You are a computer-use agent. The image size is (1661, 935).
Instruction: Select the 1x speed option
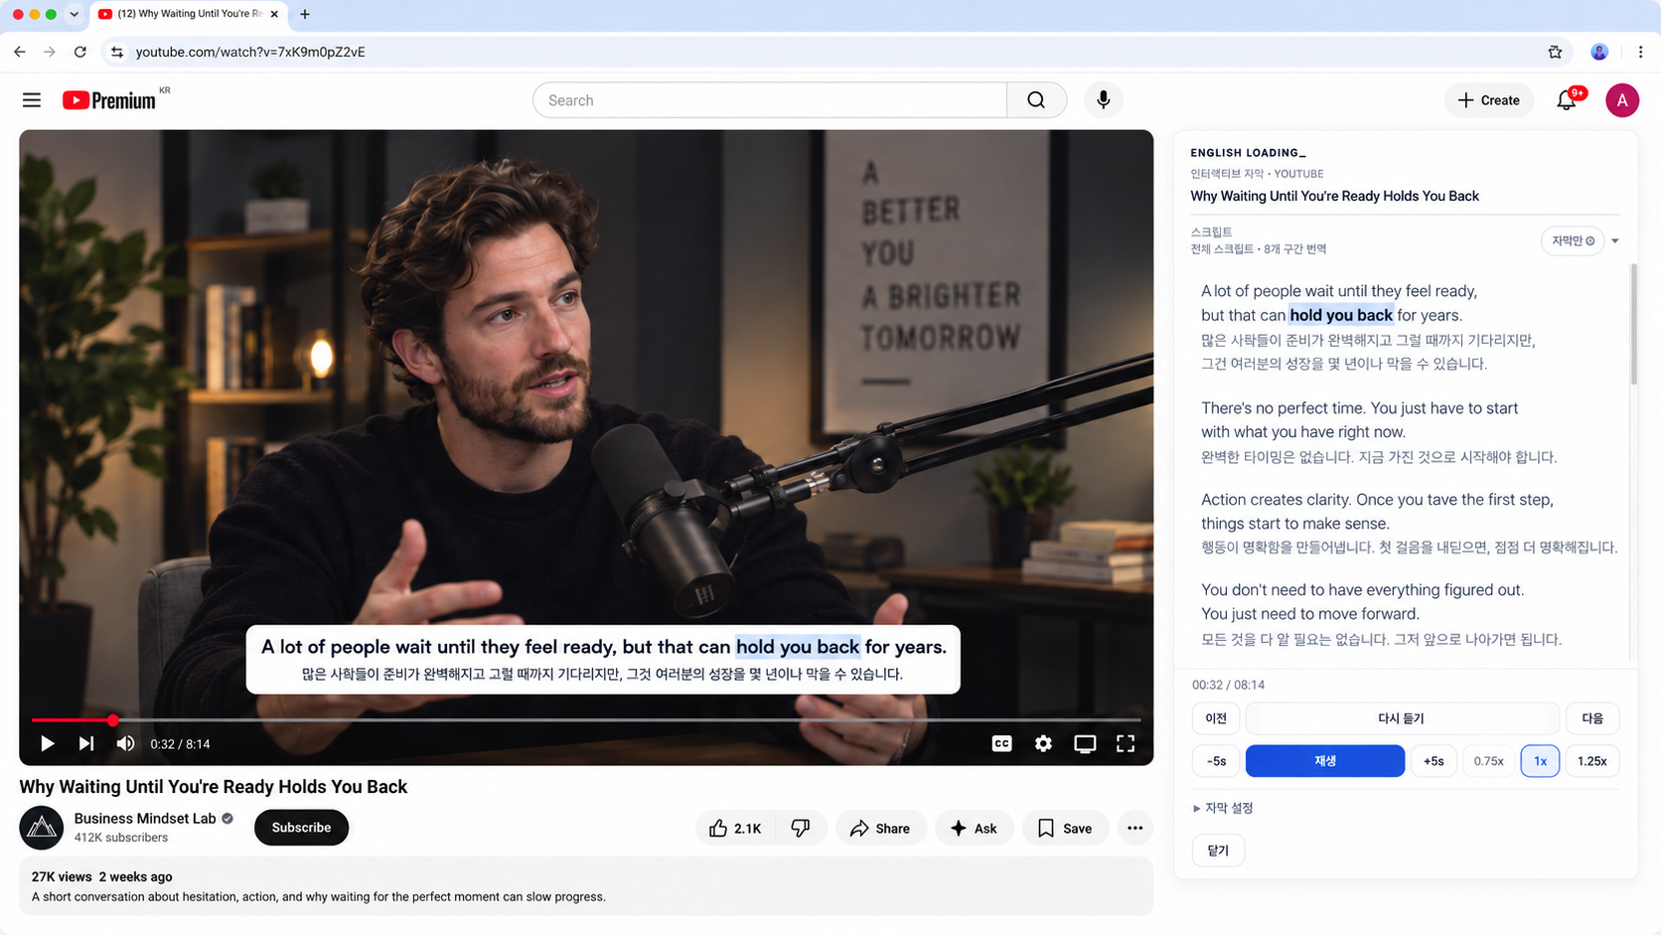(1540, 761)
